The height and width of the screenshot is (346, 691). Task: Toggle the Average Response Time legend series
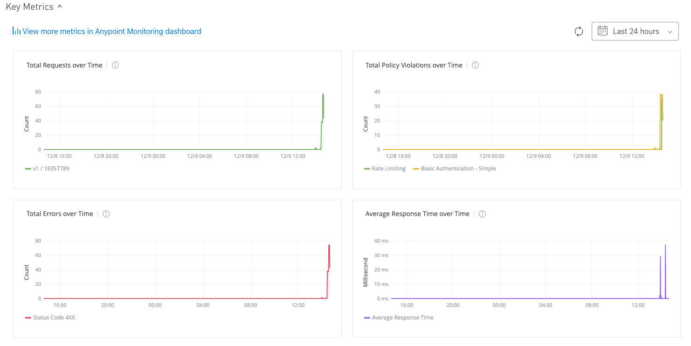click(399, 318)
